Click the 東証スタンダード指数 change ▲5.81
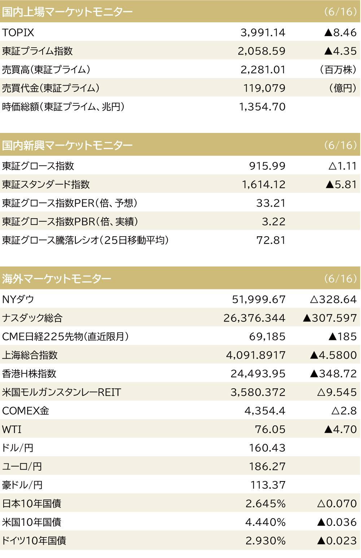 pyautogui.click(x=341, y=185)
